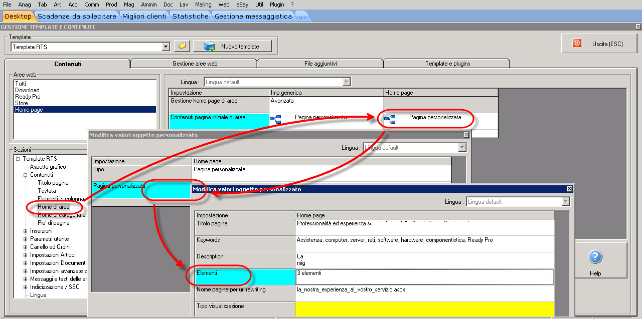Select the File aggiuntivi tab
The width and height of the screenshot is (642, 319).
[x=320, y=64]
